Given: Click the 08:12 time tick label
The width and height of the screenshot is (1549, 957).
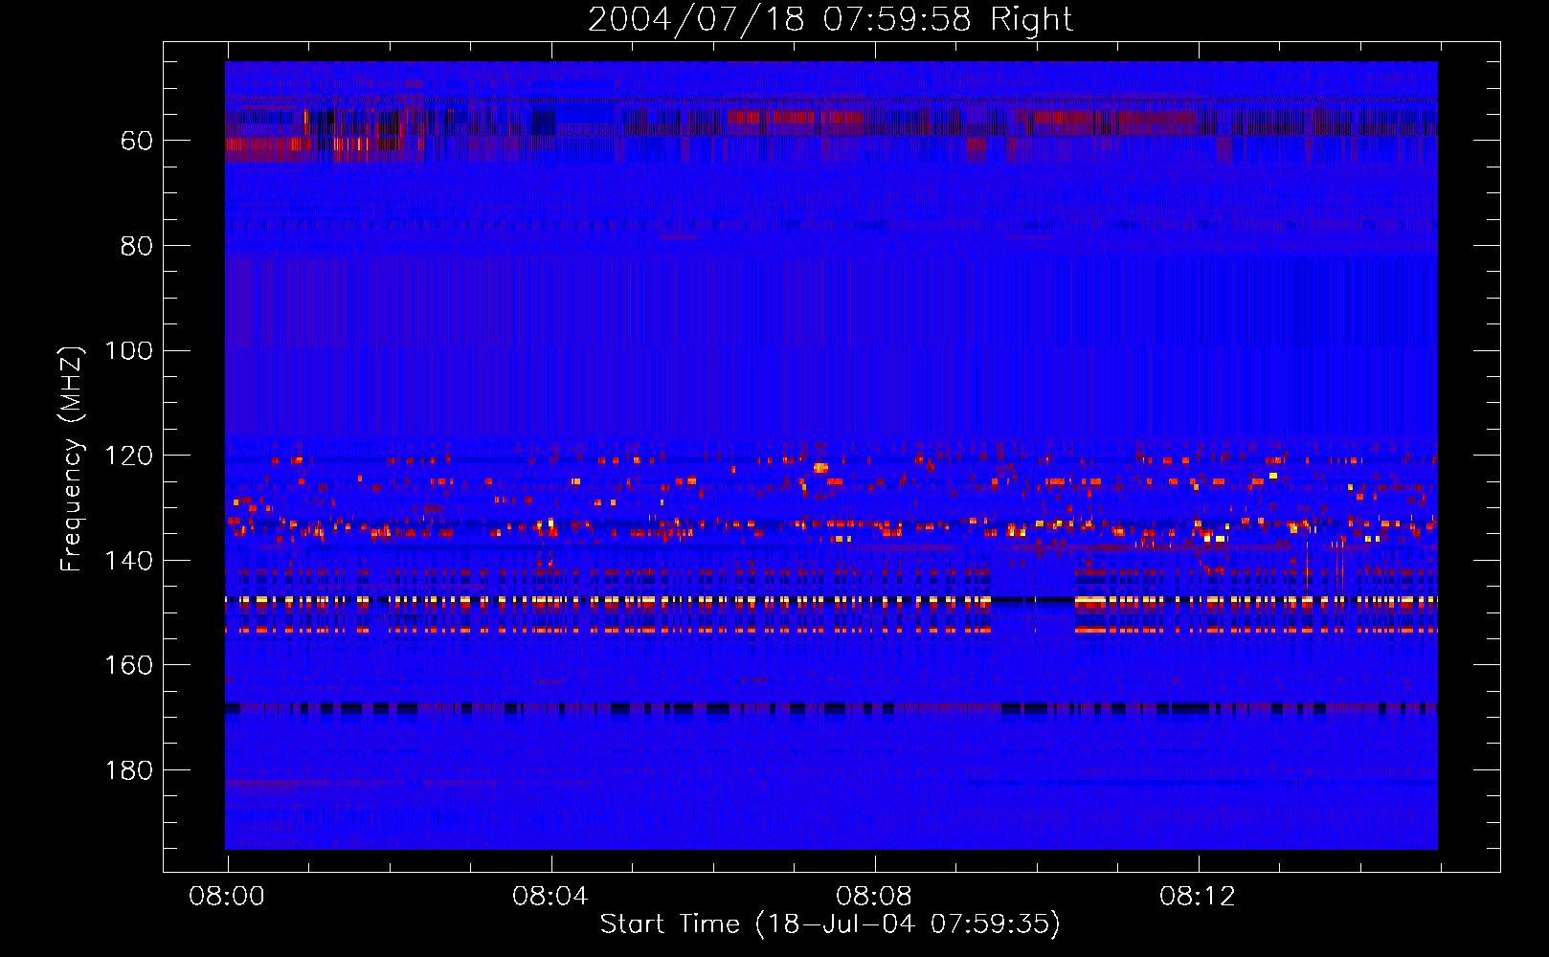Looking at the screenshot, I should click(1197, 897).
